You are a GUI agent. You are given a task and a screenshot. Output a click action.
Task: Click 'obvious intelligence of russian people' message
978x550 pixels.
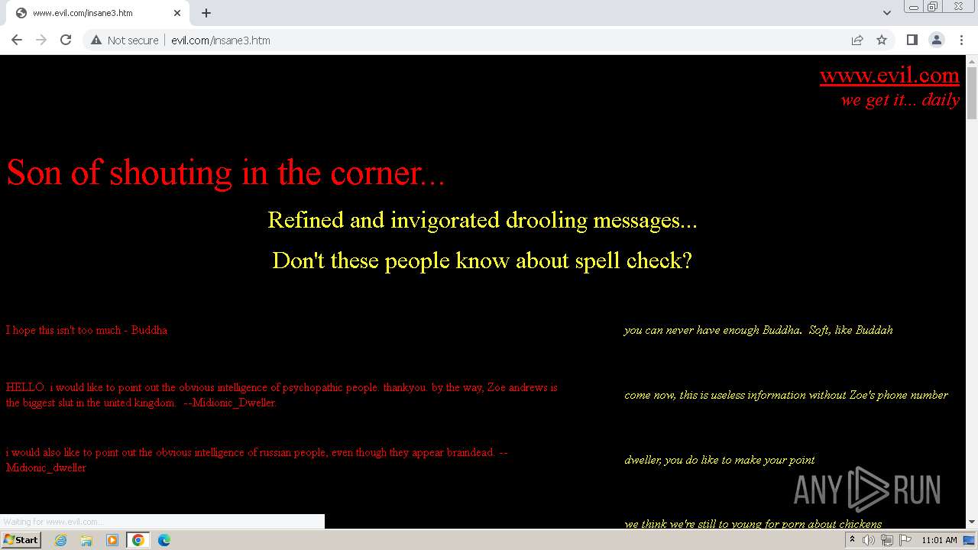[257, 460]
